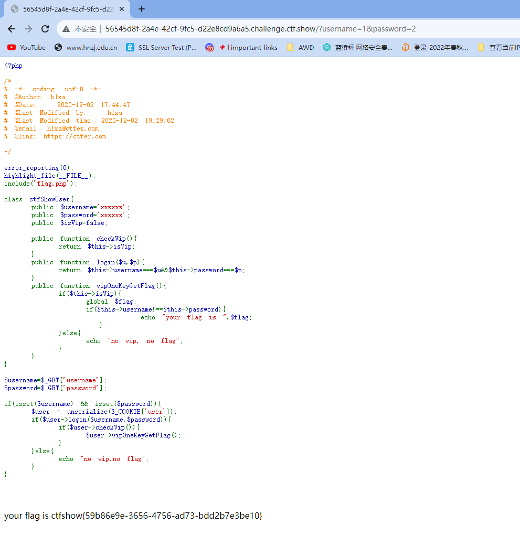520x536 pixels.
Task: Click the function vipOneKeyGetFlag line
Action: [x=99, y=286]
